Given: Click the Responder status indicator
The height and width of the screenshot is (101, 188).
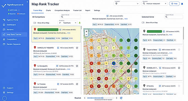Looking at the screenshot, I should coord(12,14).
